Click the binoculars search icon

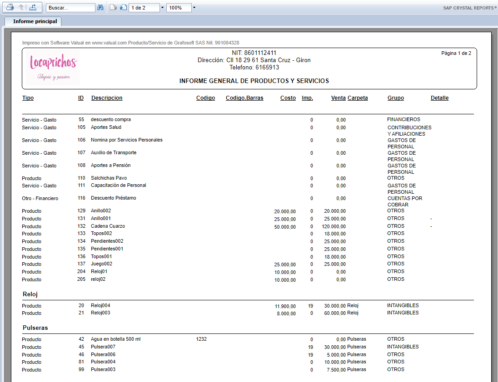tap(100, 8)
